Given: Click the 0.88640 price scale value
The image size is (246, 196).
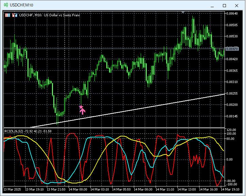Looking at the screenshot, I should point(232,14).
